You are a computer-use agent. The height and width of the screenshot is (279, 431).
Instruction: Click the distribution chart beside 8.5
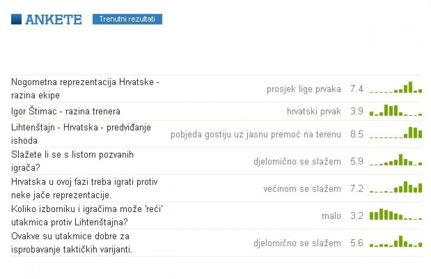(396, 133)
